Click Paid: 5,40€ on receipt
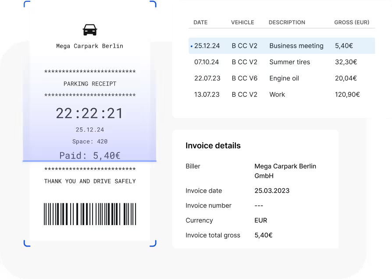The height and width of the screenshot is (279, 392). tap(90, 155)
